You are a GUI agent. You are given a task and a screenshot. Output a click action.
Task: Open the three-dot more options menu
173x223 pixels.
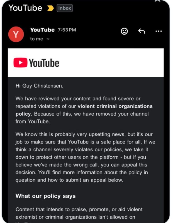[159, 31]
